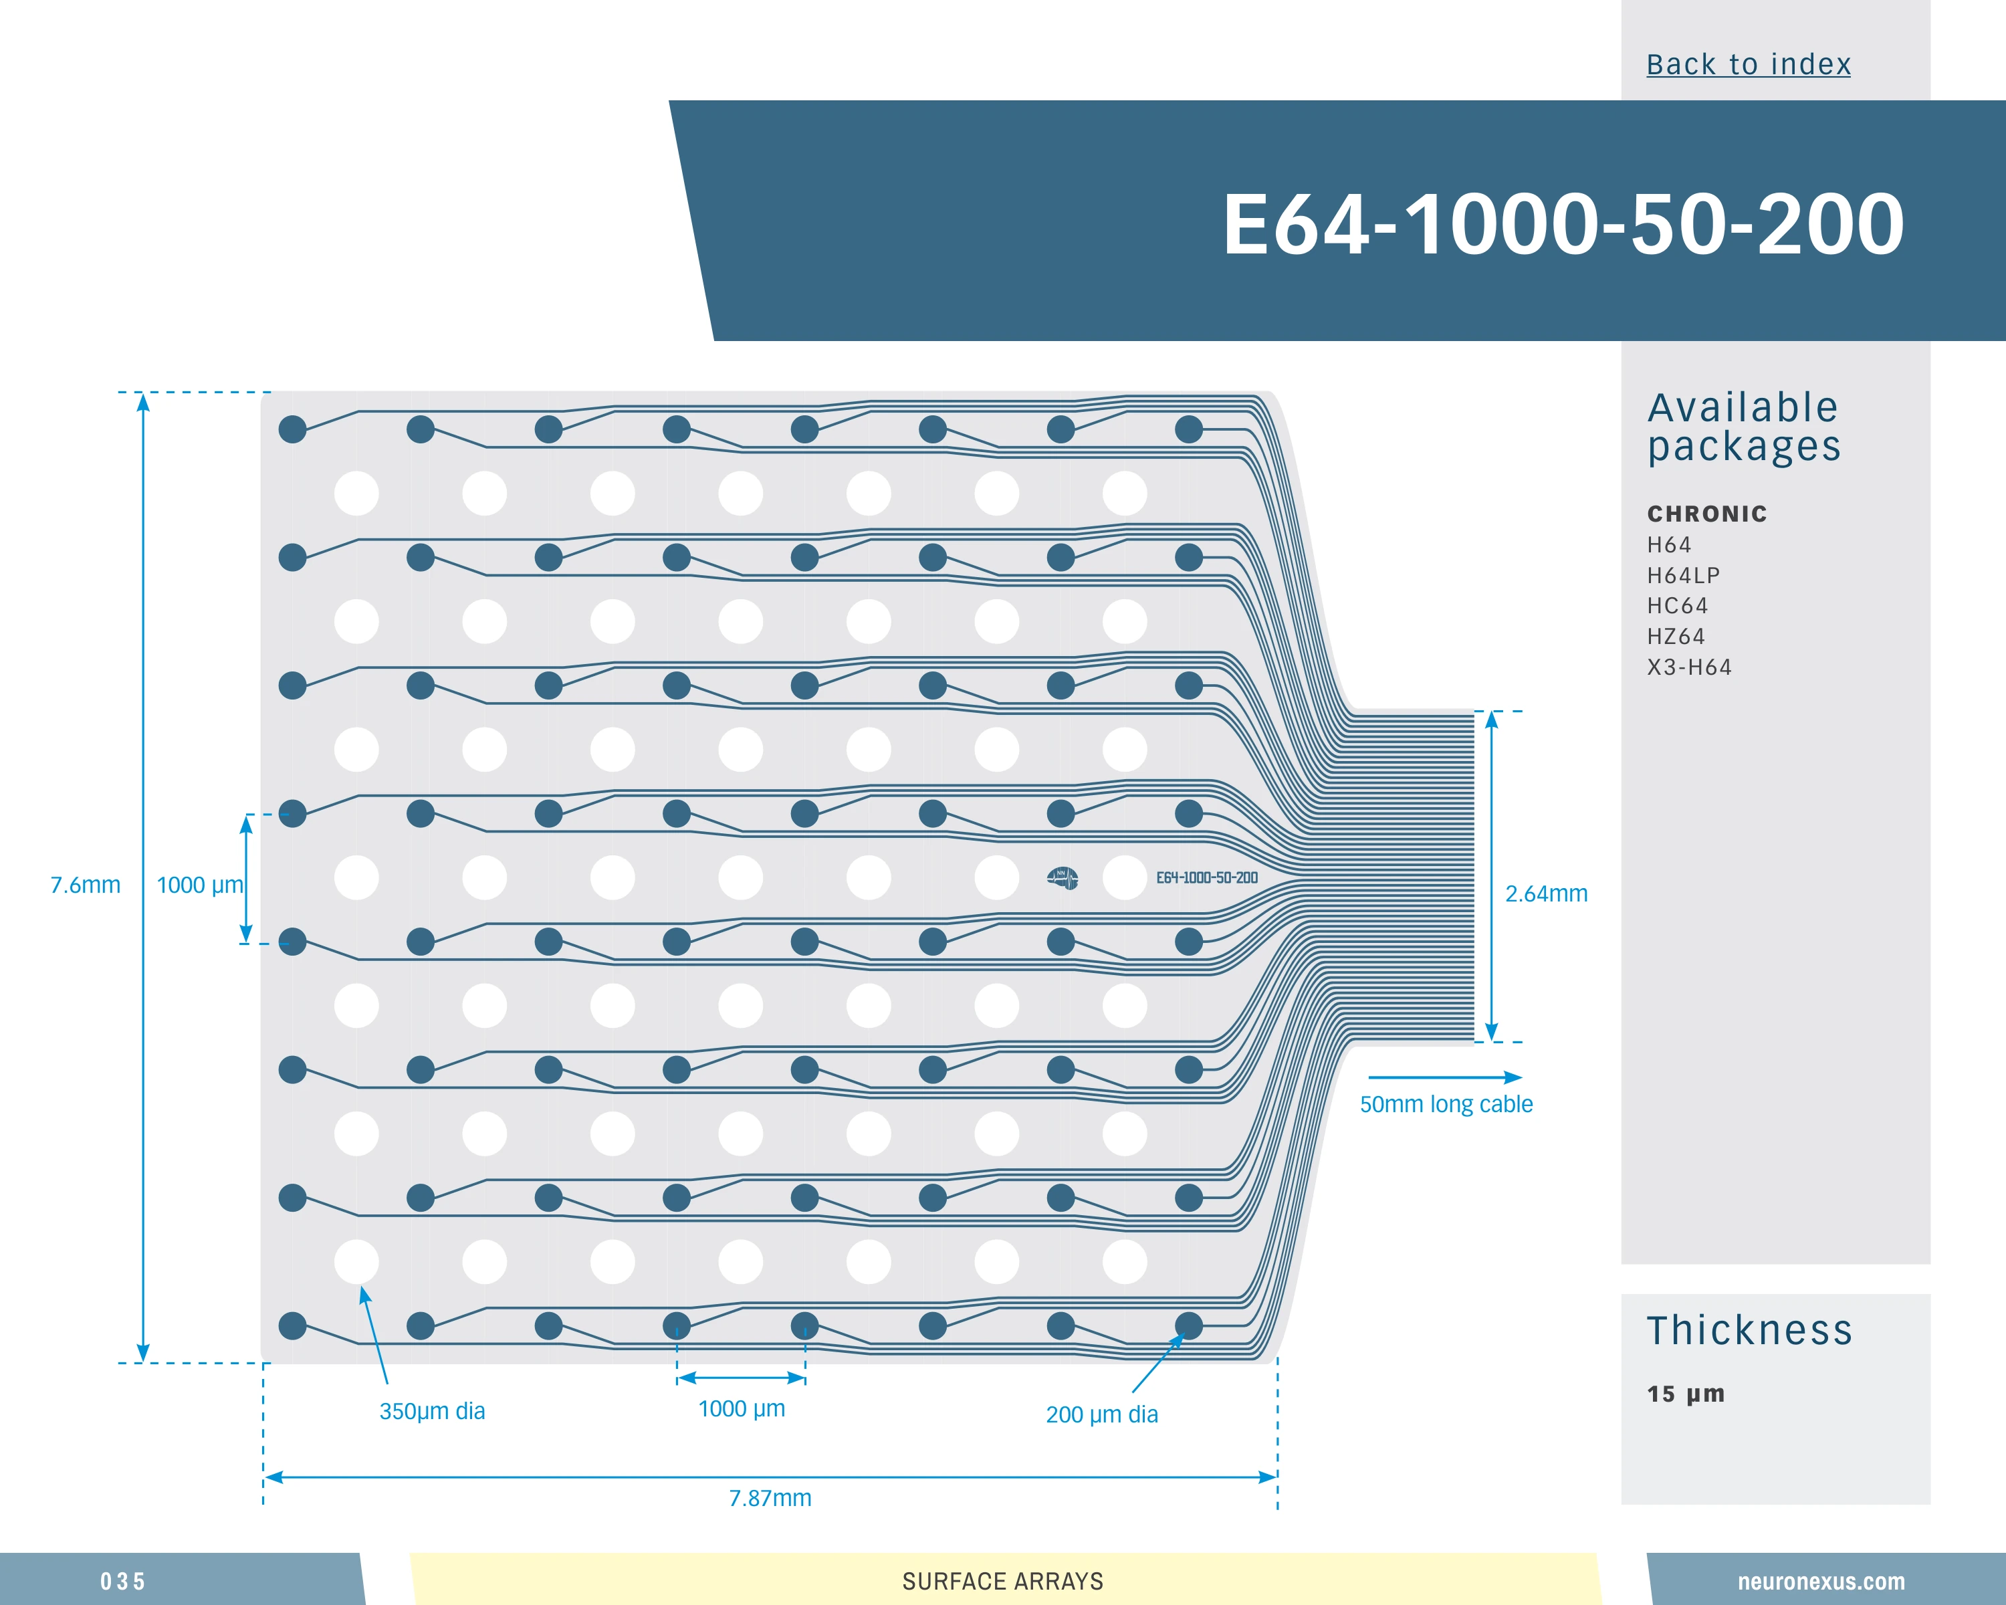This screenshot has width=2006, height=1605.
Task: Click the E64-1000-50-200 page title
Action: pyautogui.click(x=1563, y=224)
